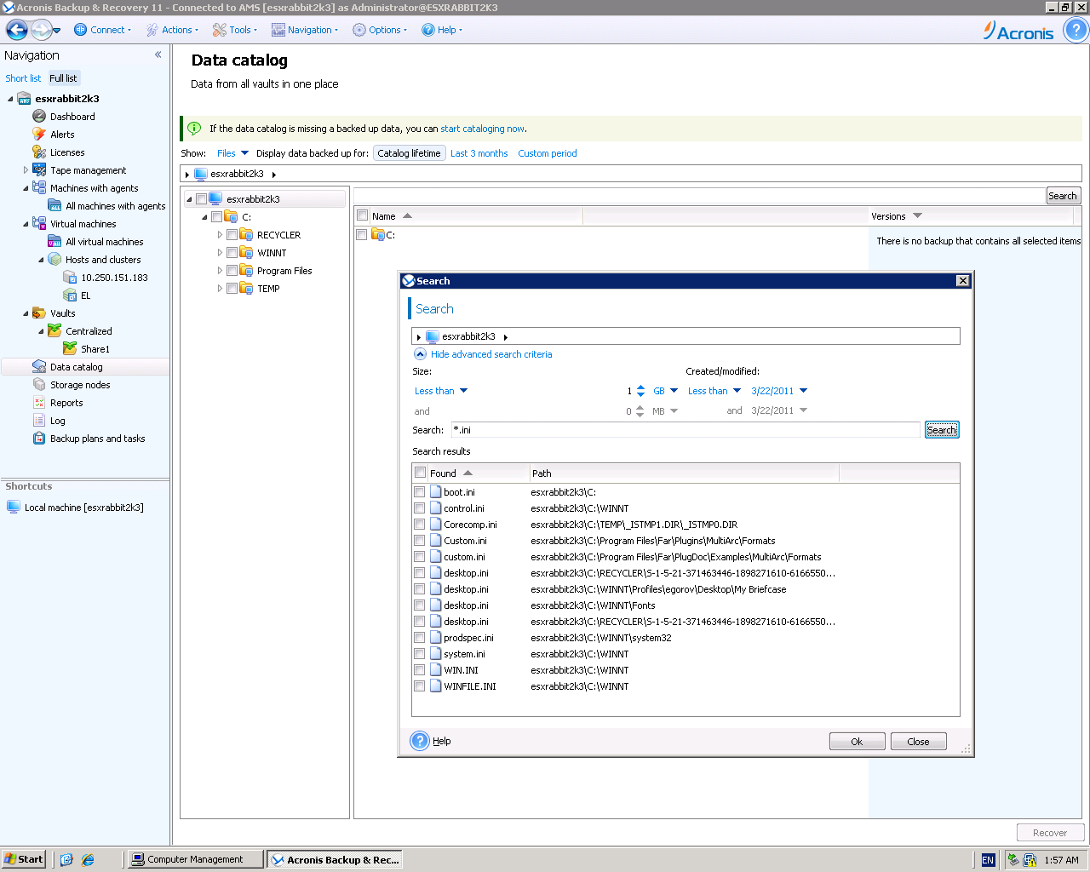The image size is (1090, 872).
Task: Increase size value with up stepper arrow
Action: tap(640, 387)
